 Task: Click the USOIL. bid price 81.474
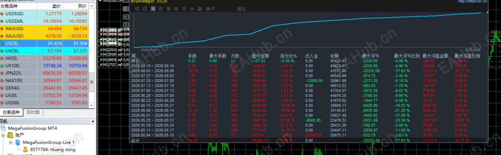(55, 44)
